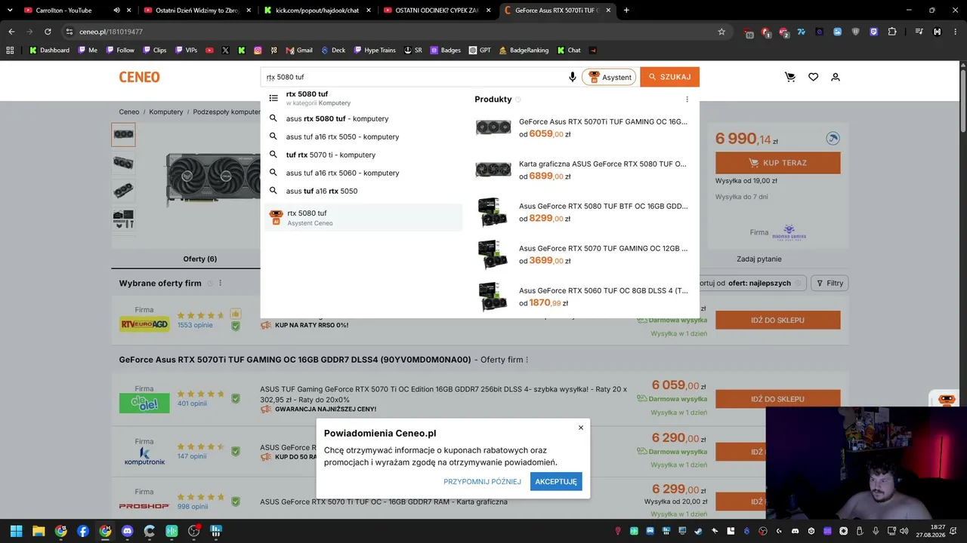Expand the Chrome tab search dropdown
The height and width of the screenshot is (543, 967).
(10, 11)
